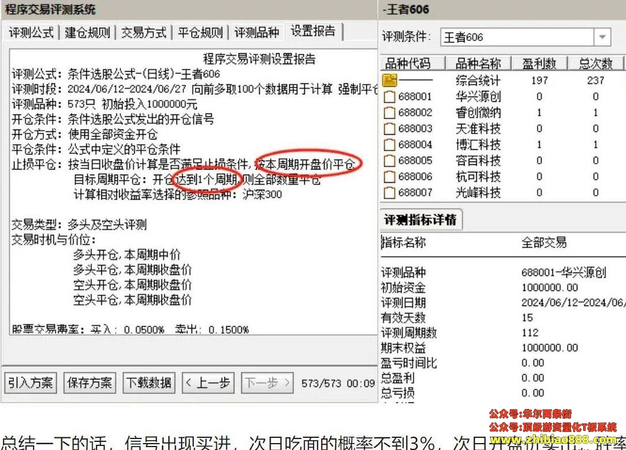Image resolution: width=626 pixels, height=450 pixels.
Task: Click the 总盈利 indicator label
Action: [397, 378]
